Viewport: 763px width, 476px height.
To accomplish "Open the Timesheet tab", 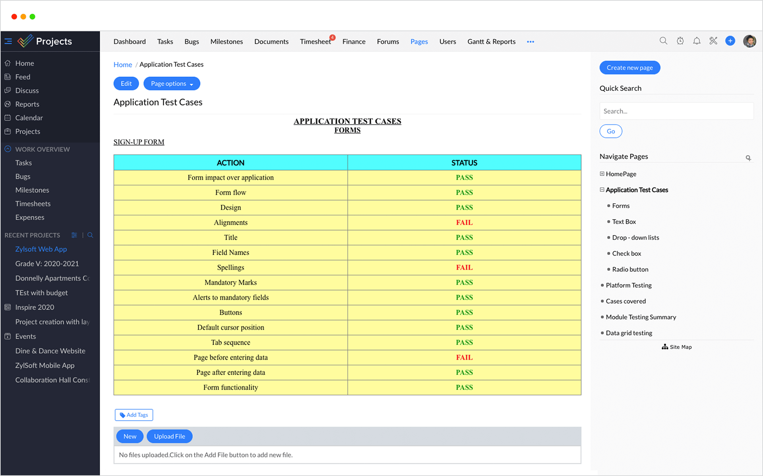I will [x=315, y=41].
